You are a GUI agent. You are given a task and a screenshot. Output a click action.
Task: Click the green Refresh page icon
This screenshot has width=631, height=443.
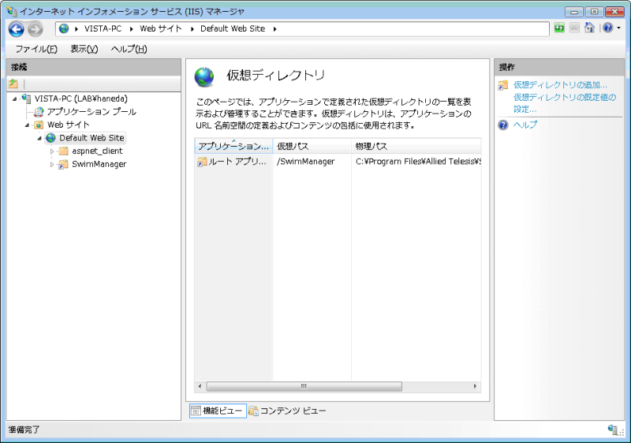559,28
